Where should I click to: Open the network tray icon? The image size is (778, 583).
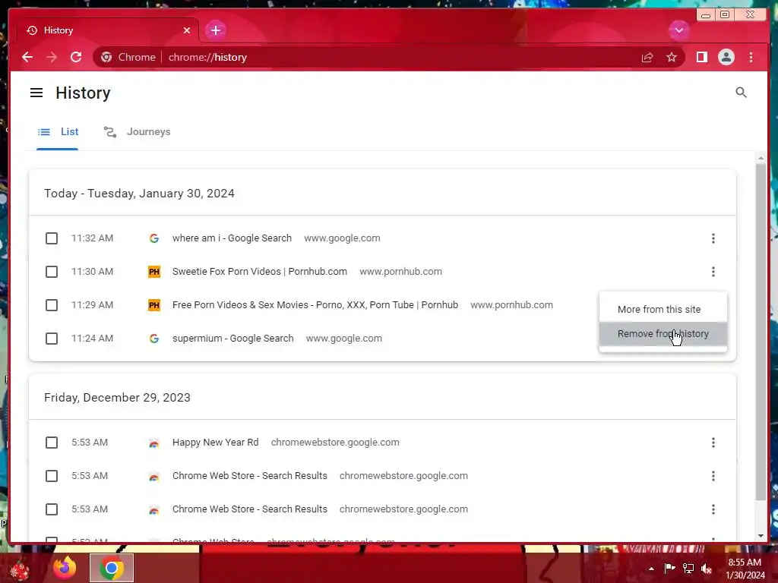point(688,569)
